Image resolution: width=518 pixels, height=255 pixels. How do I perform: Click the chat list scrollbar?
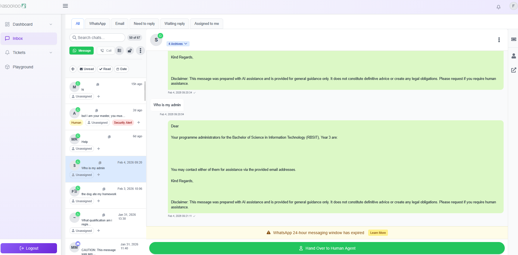point(145,91)
